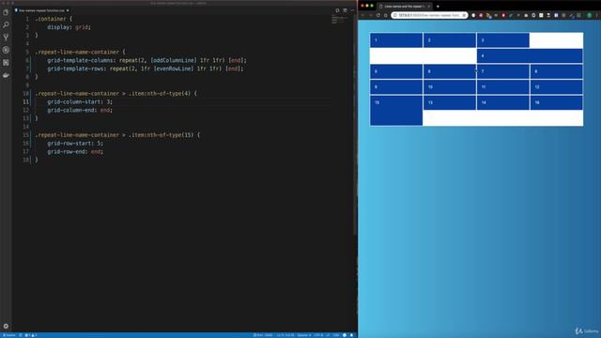Go back in the browser

coord(362,15)
